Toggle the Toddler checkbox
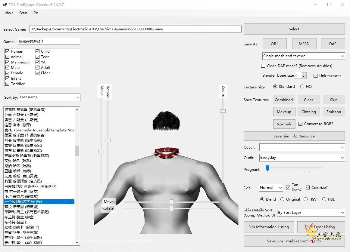Screen dimensions: 350x252 (7, 84)
